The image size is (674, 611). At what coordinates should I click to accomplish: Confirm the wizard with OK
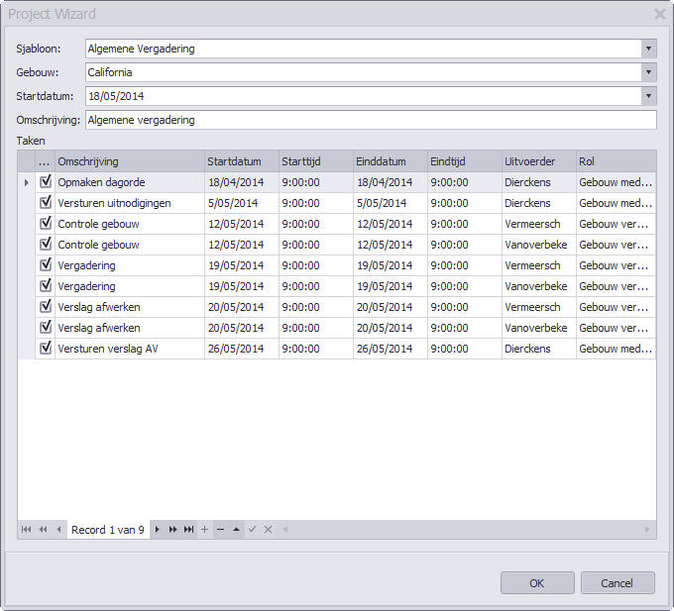[537, 582]
